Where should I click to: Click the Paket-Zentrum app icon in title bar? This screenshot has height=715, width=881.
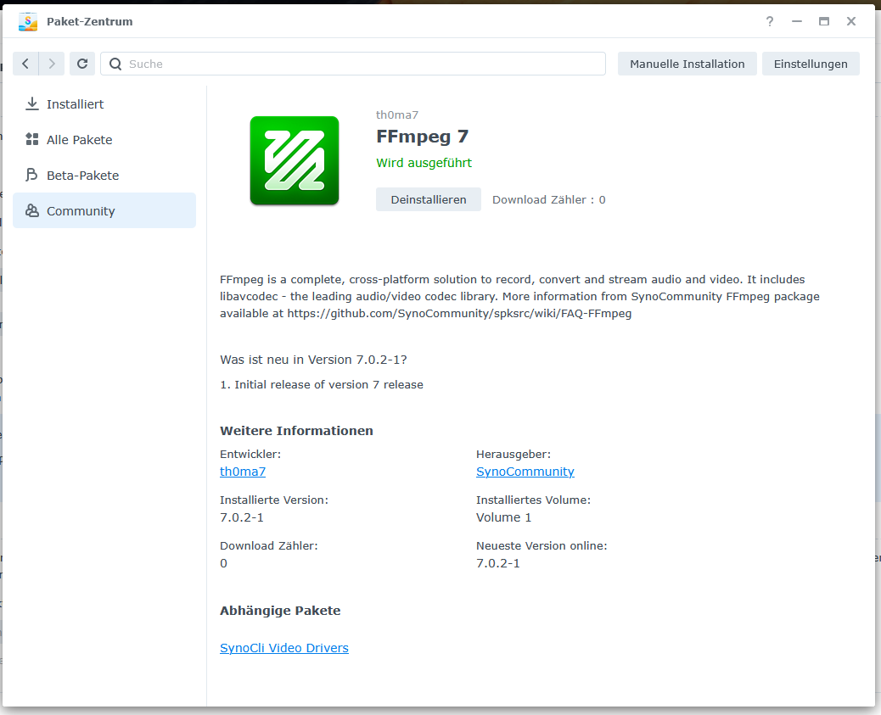(x=28, y=21)
